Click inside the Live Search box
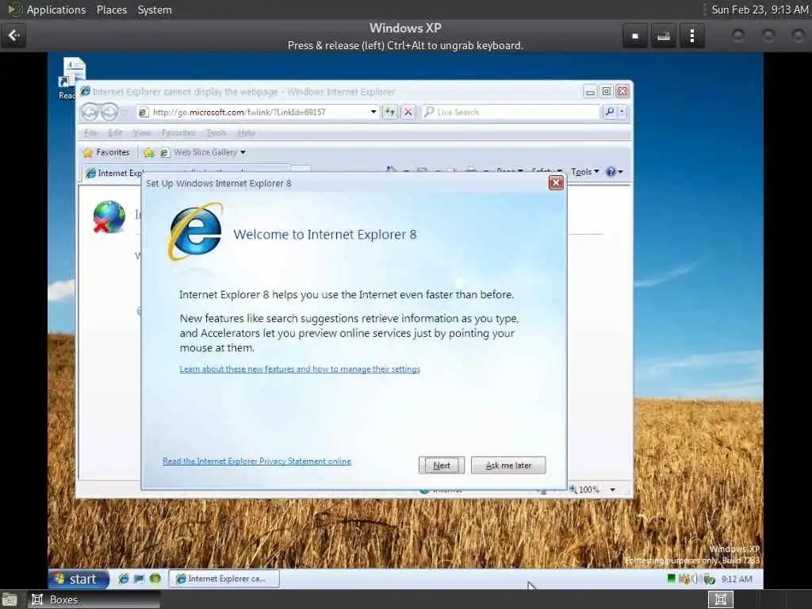 [x=510, y=112]
